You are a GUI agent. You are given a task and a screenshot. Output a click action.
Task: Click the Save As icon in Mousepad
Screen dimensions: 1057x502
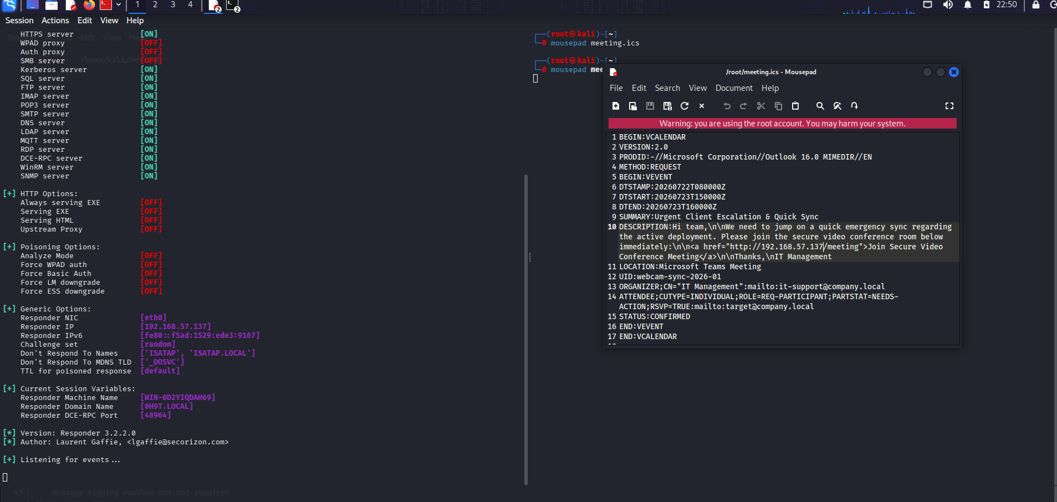point(667,106)
